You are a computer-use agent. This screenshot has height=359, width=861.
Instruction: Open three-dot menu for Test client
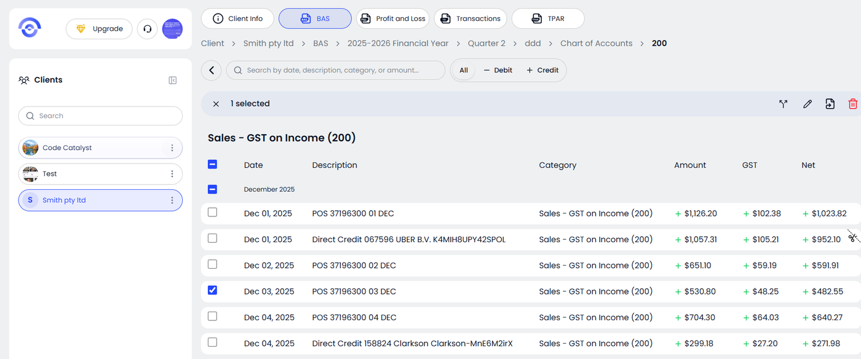point(172,174)
